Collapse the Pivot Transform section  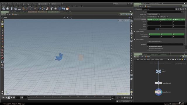click(135, 31)
